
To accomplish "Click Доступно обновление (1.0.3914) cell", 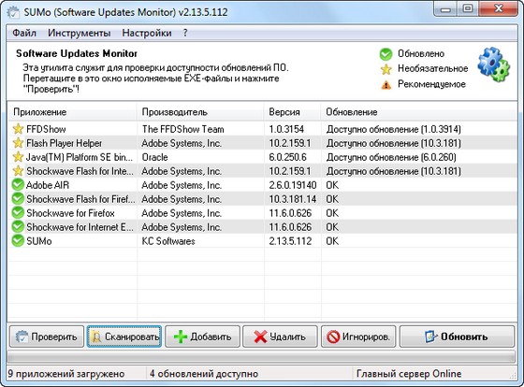I will [x=393, y=129].
